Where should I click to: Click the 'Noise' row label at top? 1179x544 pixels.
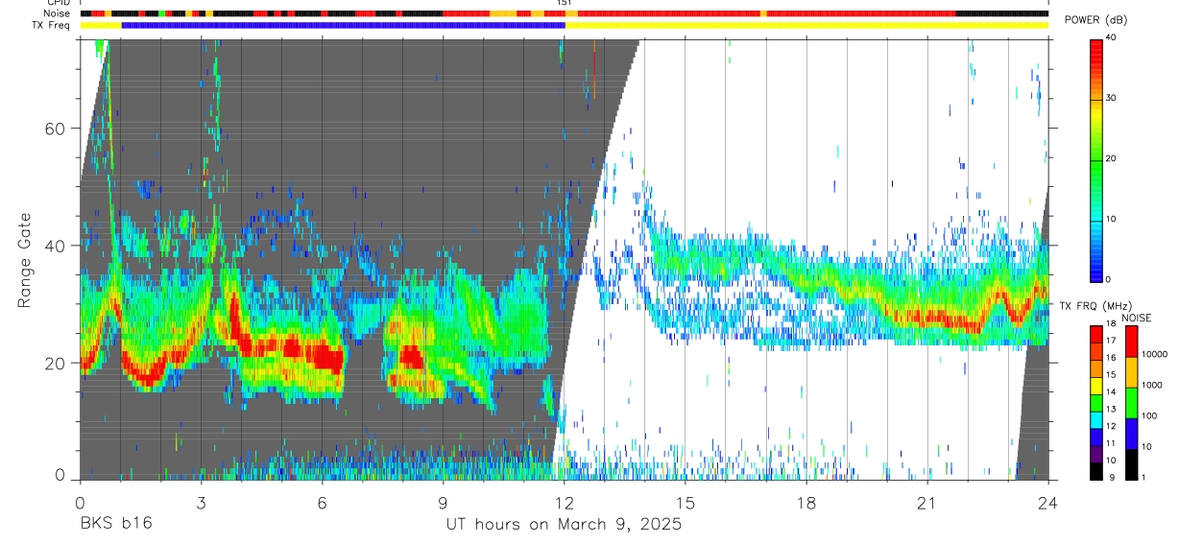pyautogui.click(x=58, y=13)
